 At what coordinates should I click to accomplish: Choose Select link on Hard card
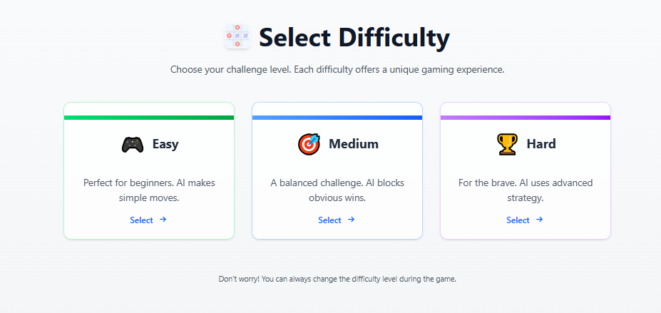click(x=518, y=220)
